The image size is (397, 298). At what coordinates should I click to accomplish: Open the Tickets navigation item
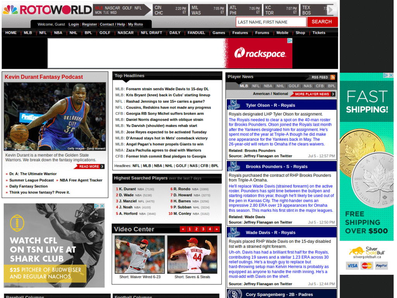pos(319,33)
